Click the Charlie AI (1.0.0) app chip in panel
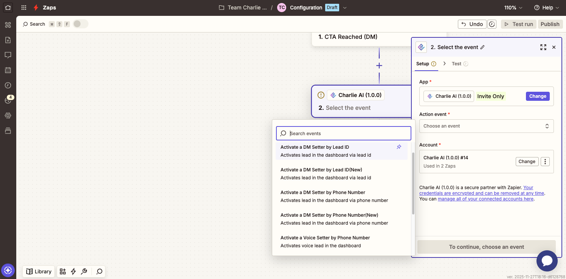Screen dimensions: 566x279 tap(449, 96)
